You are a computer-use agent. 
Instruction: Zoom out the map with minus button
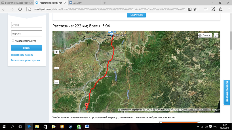(x=56, y=82)
